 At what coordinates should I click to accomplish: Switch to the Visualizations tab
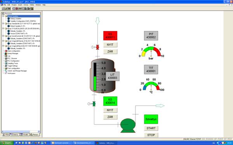point(24,135)
